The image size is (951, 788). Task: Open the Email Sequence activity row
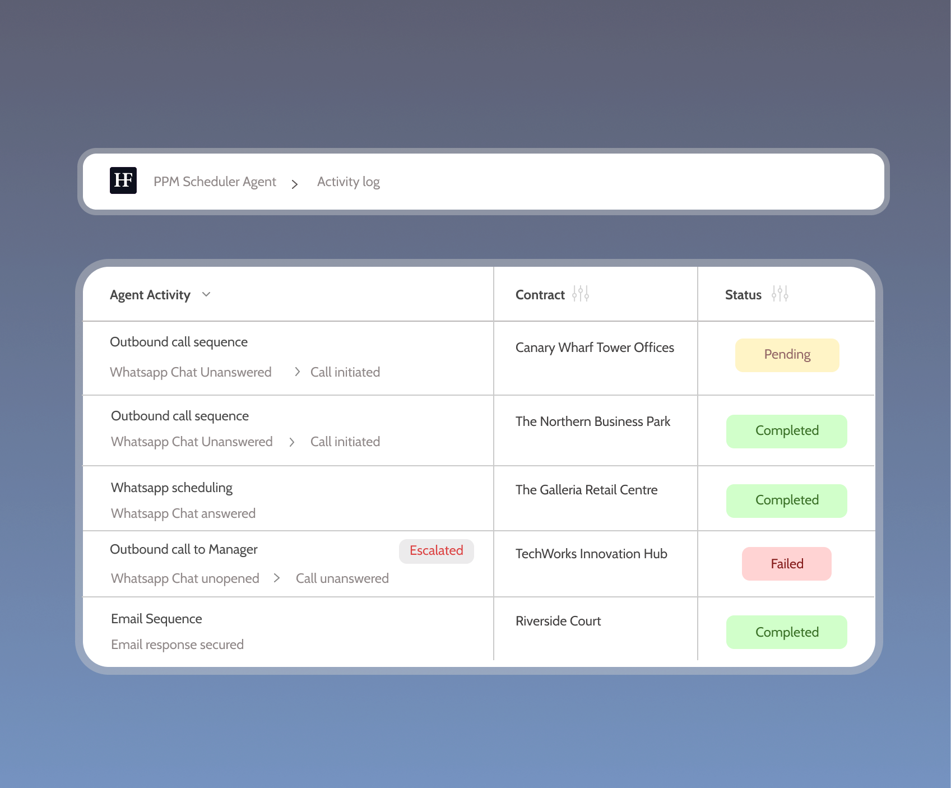156,619
